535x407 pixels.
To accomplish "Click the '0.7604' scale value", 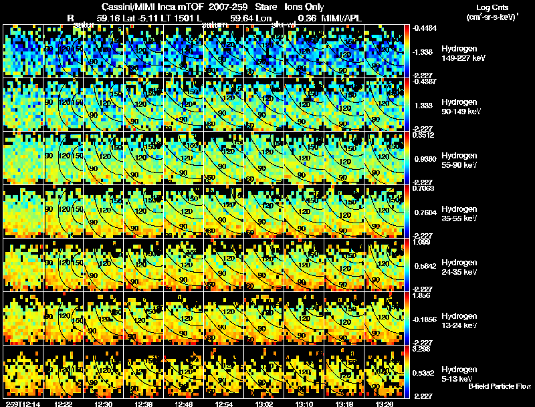I will 425,213.
